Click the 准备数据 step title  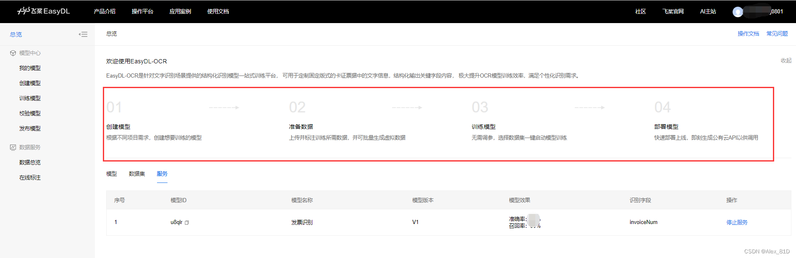[x=301, y=127]
